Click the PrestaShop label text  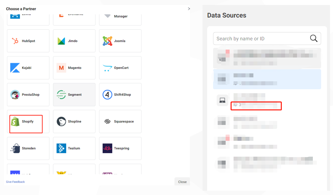point(31,95)
